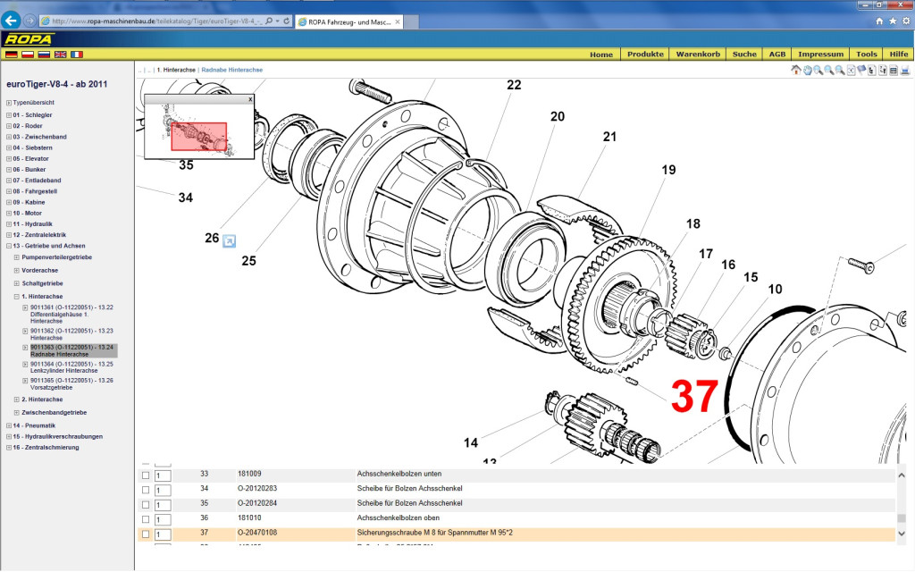Open 9011365 Vorsatzgetriebe
This screenshot has height=572, width=915.
click(71, 383)
